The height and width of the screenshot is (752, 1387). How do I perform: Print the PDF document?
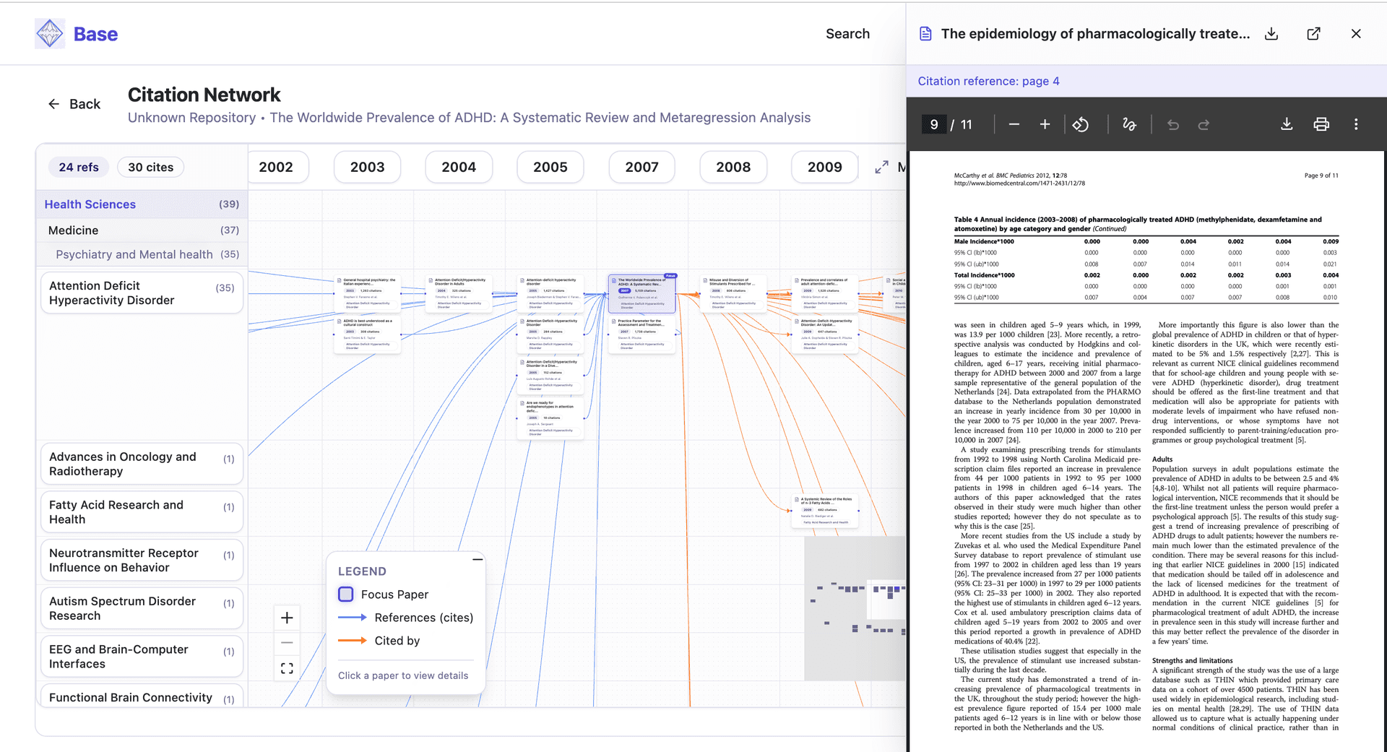coord(1321,125)
